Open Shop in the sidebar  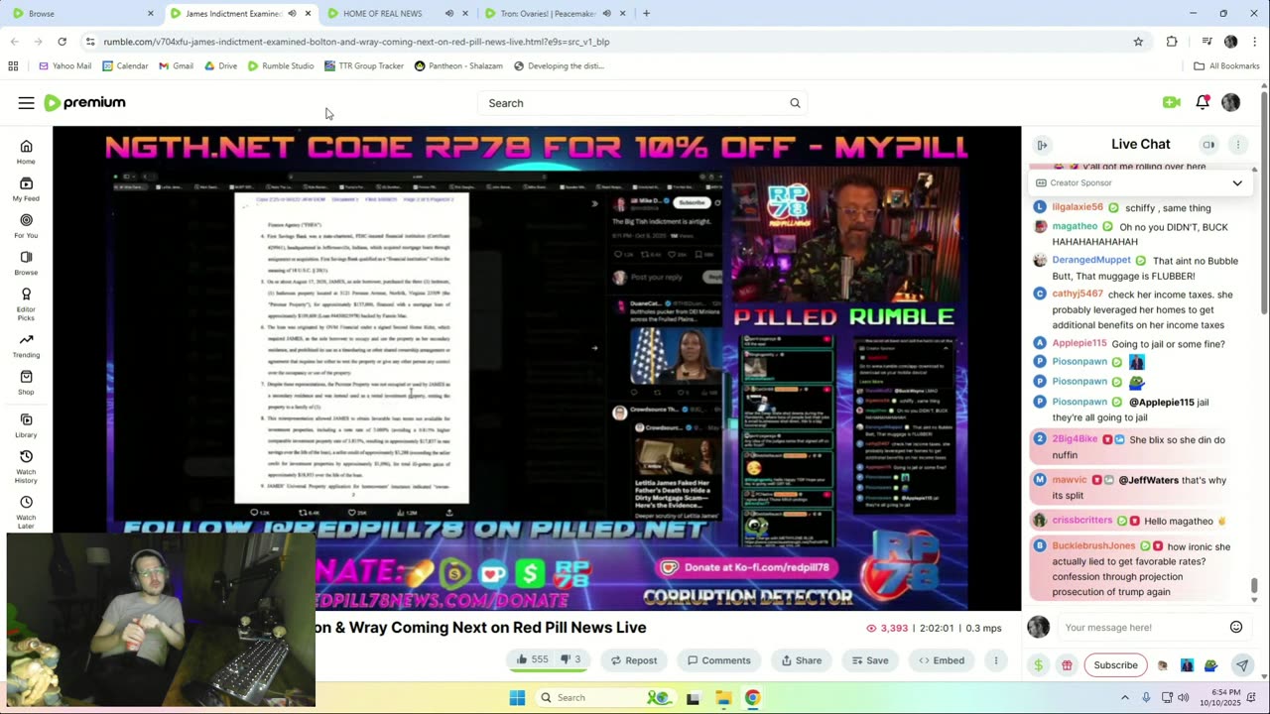(x=26, y=382)
